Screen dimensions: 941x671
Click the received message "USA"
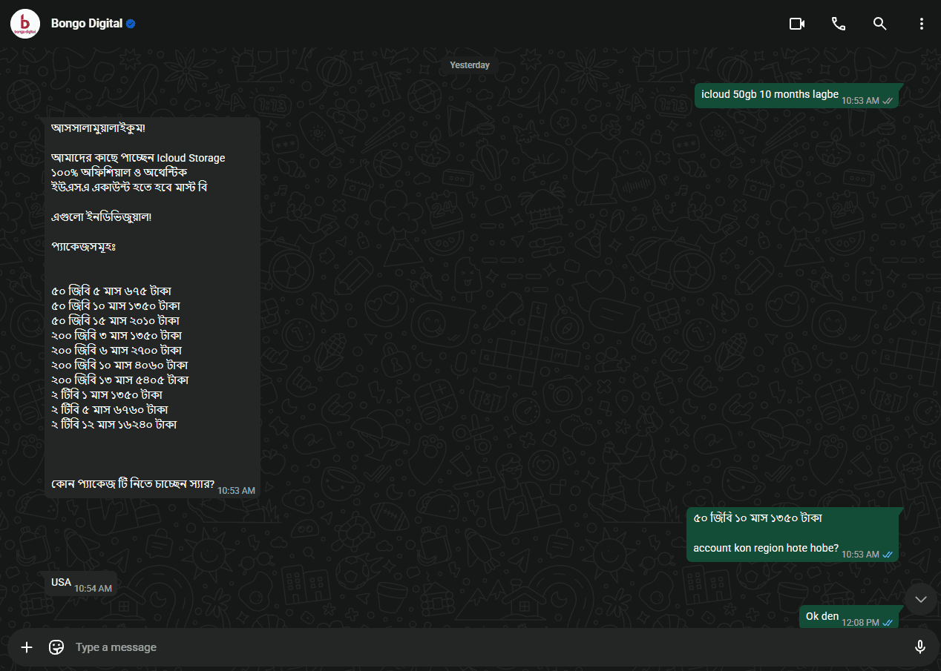coord(61,583)
